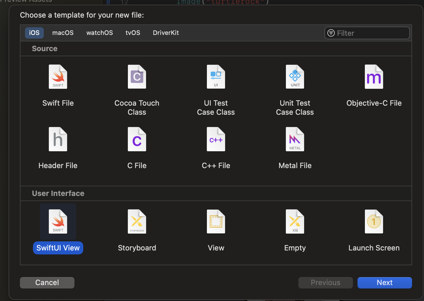Select the Metal File template icon
This screenshot has height=301, width=424.
(x=295, y=139)
